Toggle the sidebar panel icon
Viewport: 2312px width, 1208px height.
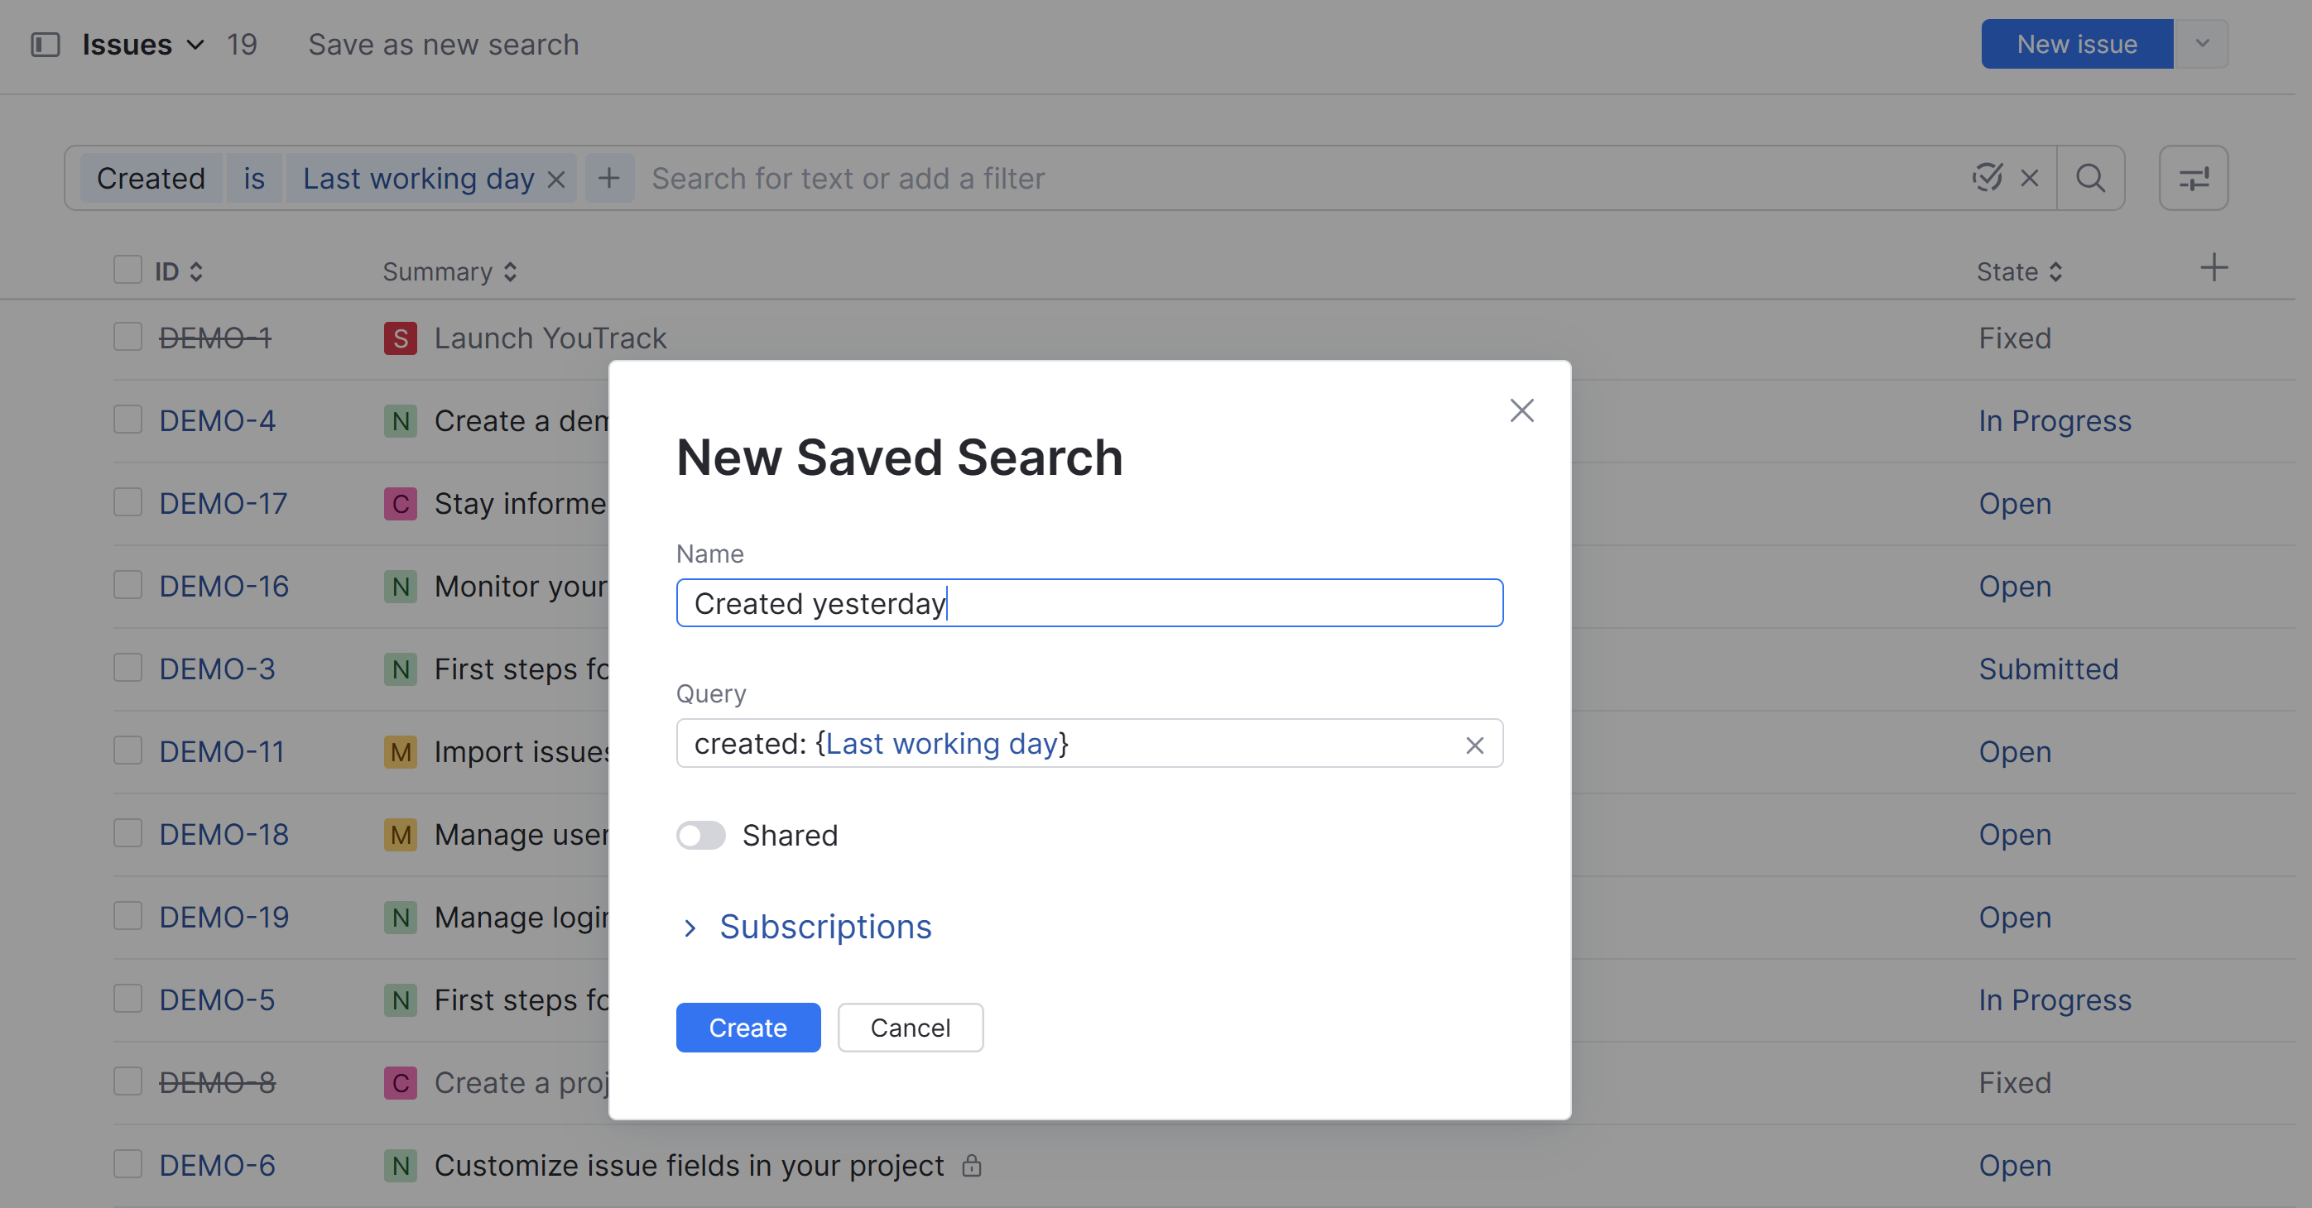(45, 44)
